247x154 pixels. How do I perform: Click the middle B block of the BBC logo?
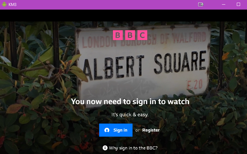pos(130,35)
